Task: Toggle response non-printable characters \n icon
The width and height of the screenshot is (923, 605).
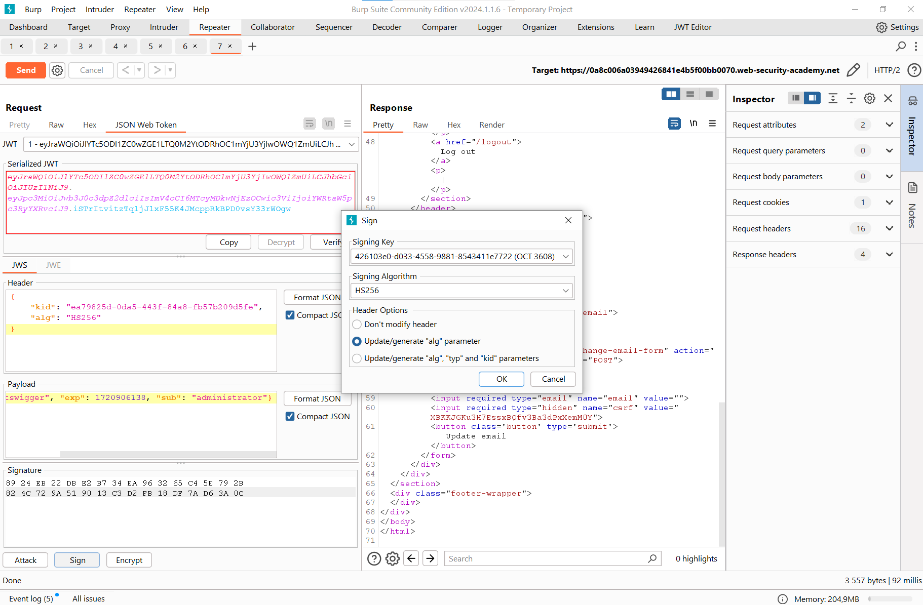Action: [694, 124]
